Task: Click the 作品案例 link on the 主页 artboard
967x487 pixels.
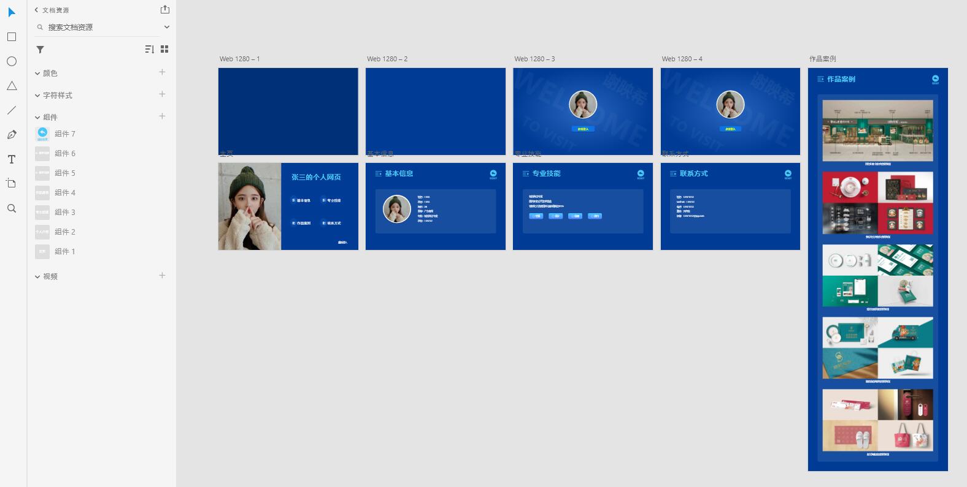Action: coord(301,223)
